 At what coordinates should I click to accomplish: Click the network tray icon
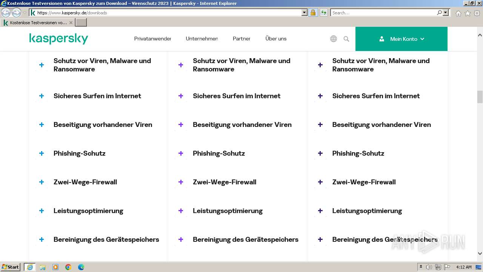coord(438,267)
